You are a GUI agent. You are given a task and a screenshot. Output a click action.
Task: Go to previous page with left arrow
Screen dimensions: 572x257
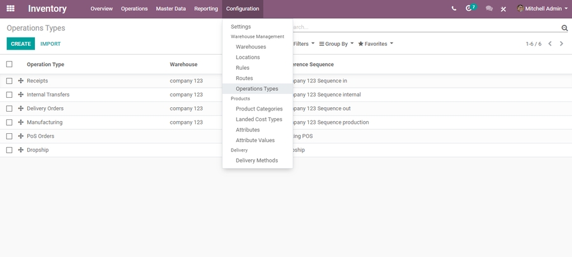[550, 44]
